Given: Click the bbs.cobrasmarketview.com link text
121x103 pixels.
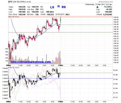Looking at the screenshot, I should (x=31, y=62).
